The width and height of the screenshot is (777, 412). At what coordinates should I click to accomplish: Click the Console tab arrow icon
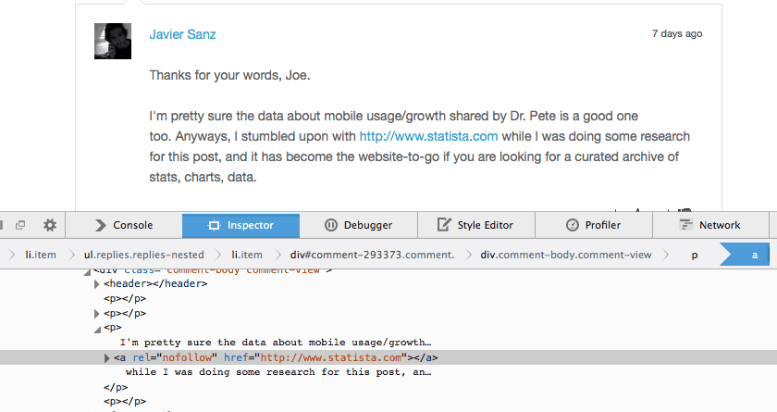[101, 225]
